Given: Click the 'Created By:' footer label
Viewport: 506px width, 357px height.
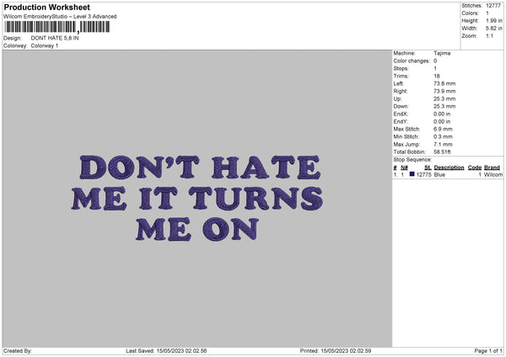Looking at the screenshot, I should click(x=18, y=350).
